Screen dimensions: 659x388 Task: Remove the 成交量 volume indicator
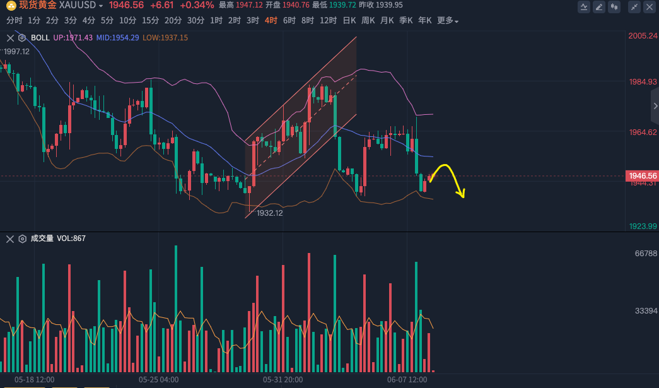pos(10,238)
